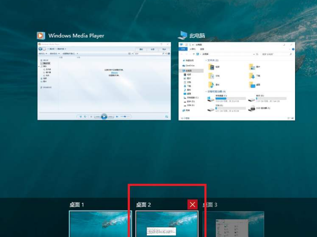Toggle the mute speaker icon in Media Player
The image size is (317, 237).
click(x=117, y=116)
